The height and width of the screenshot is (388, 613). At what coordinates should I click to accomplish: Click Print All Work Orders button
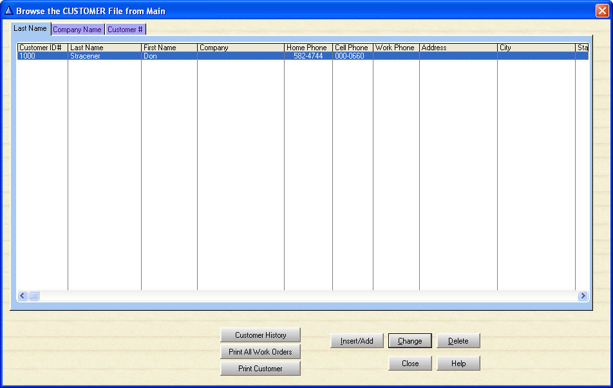click(x=260, y=352)
